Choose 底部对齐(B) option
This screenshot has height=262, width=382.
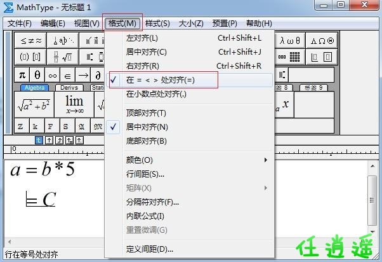[189, 141]
